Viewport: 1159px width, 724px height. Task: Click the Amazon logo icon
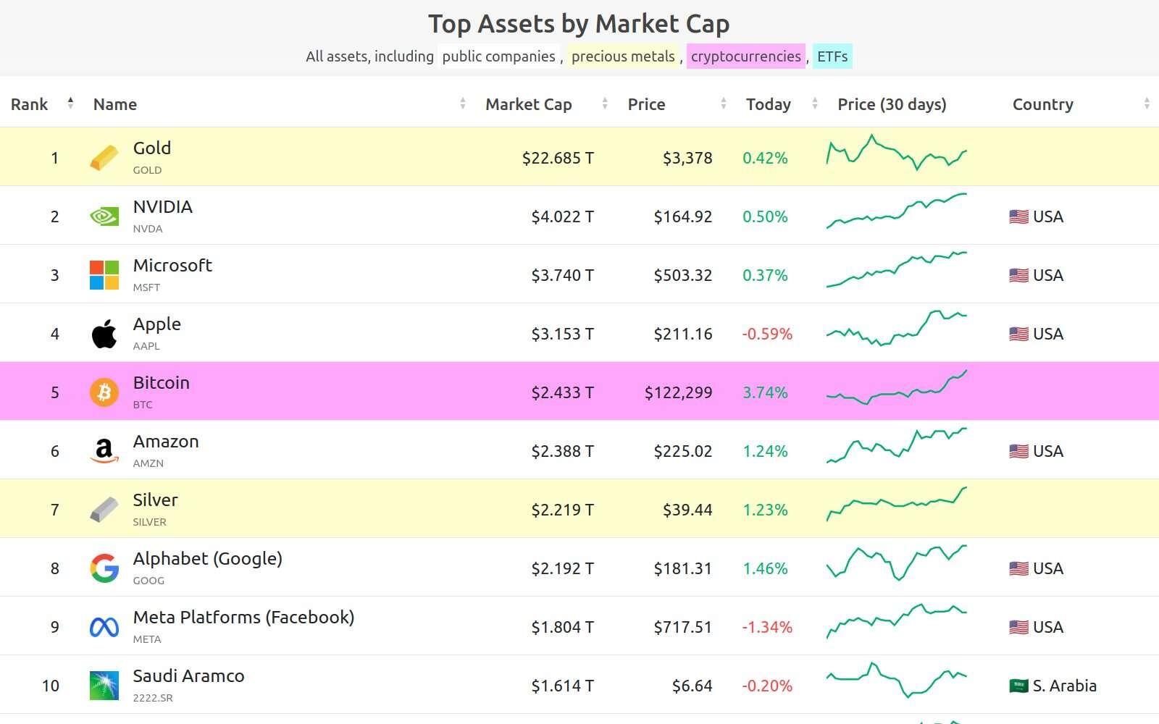(x=104, y=451)
